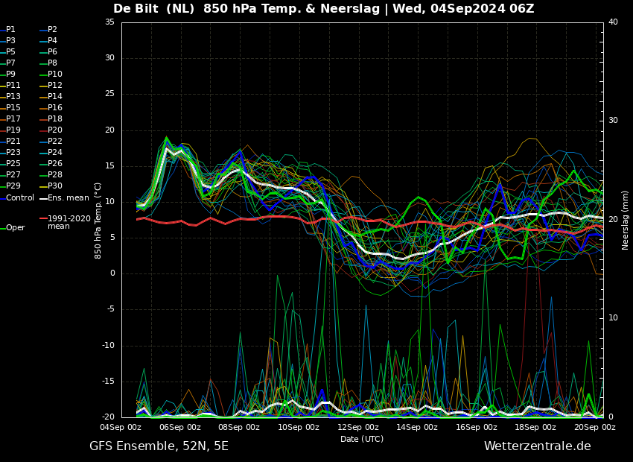Select the P22 legend label
This screenshot has width=633, height=462.
[x=55, y=142]
